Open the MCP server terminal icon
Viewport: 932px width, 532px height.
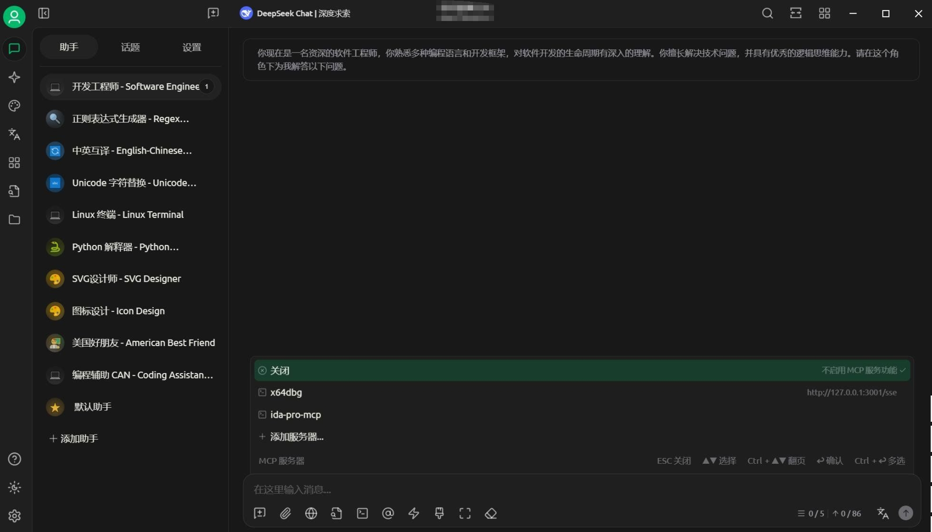tap(362, 513)
